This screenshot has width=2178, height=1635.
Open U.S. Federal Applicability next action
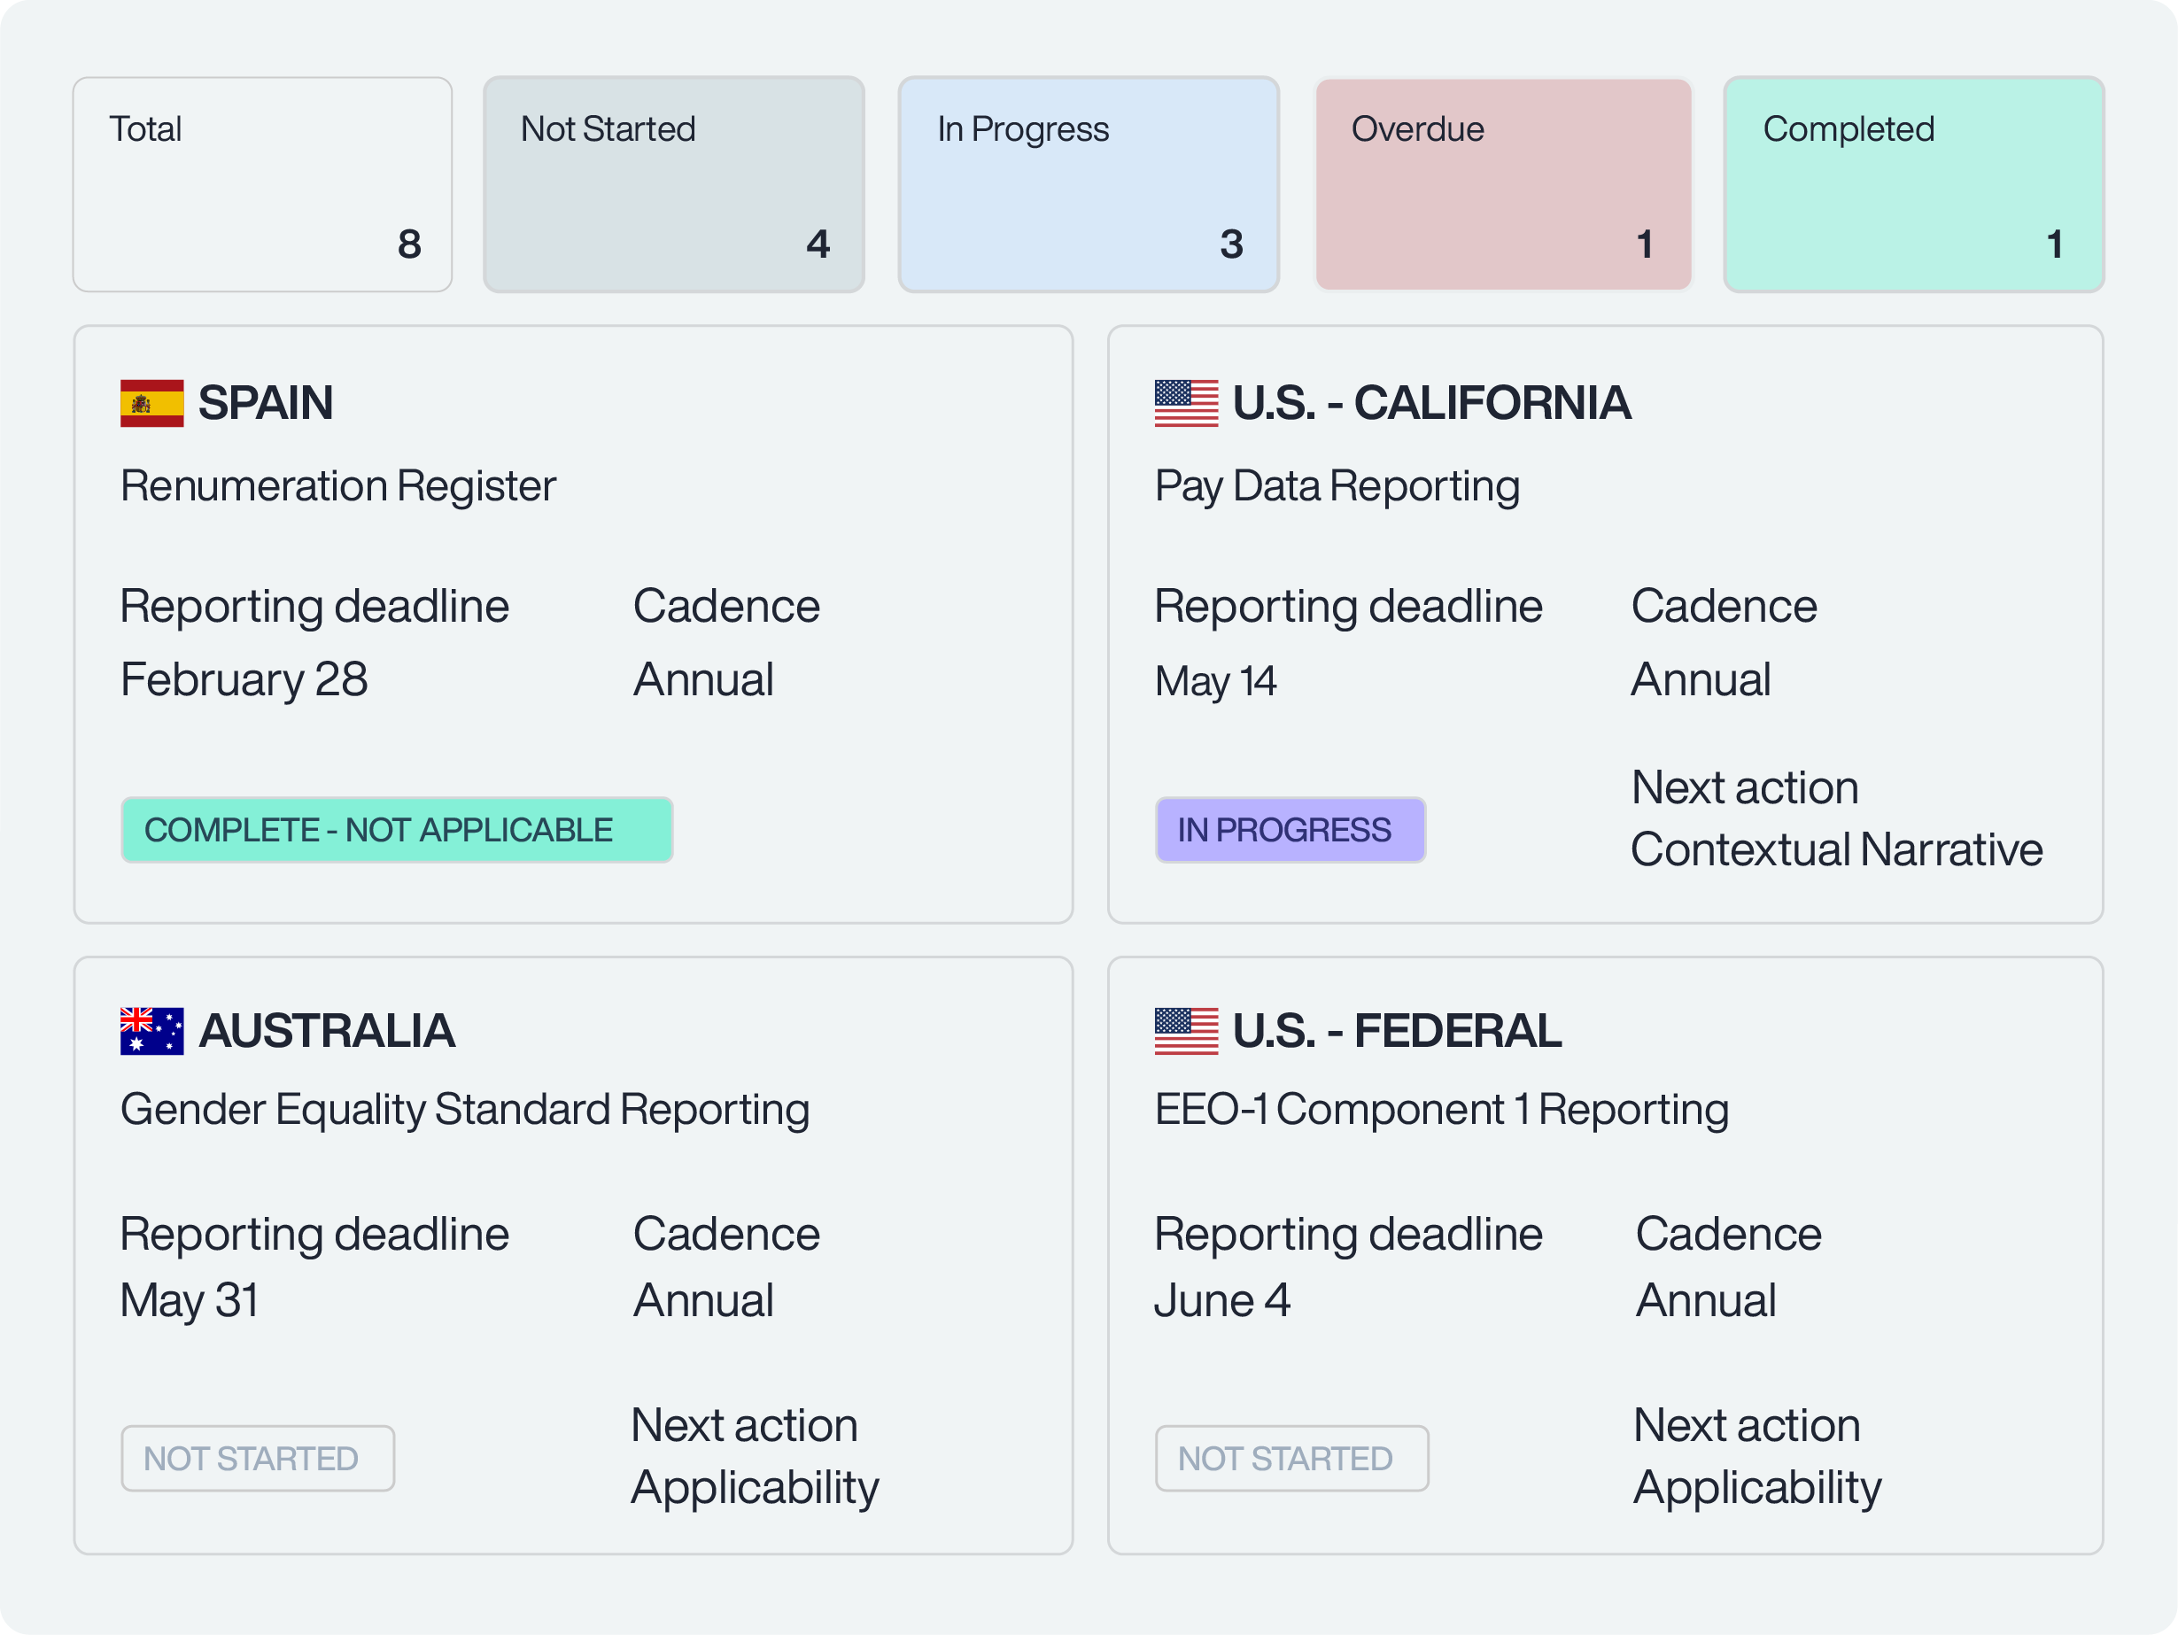pos(1756,1487)
